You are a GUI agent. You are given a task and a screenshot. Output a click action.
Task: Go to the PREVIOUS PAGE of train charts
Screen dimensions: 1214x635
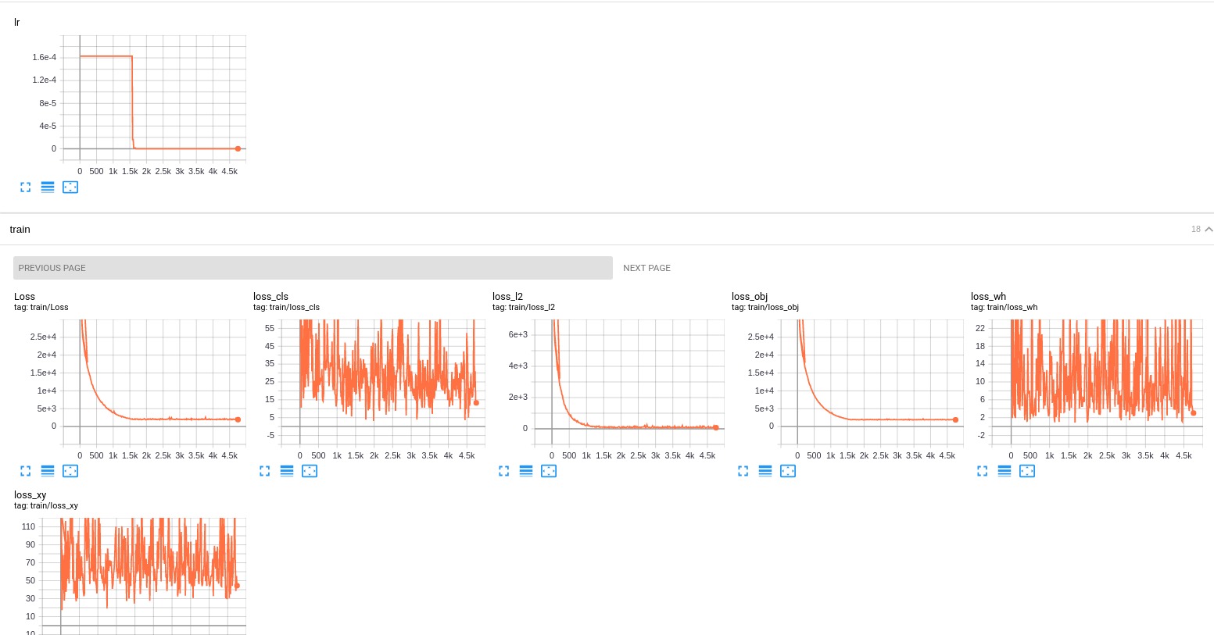[x=313, y=268]
